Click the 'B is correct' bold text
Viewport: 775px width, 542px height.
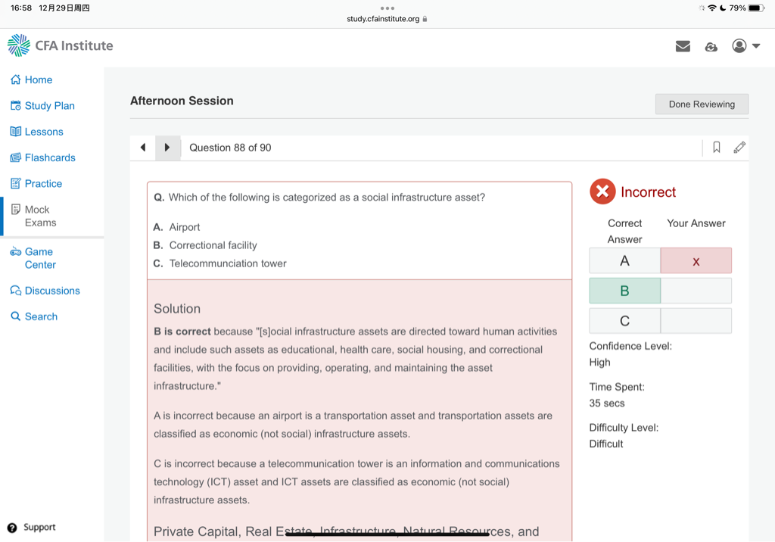pos(182,332)
